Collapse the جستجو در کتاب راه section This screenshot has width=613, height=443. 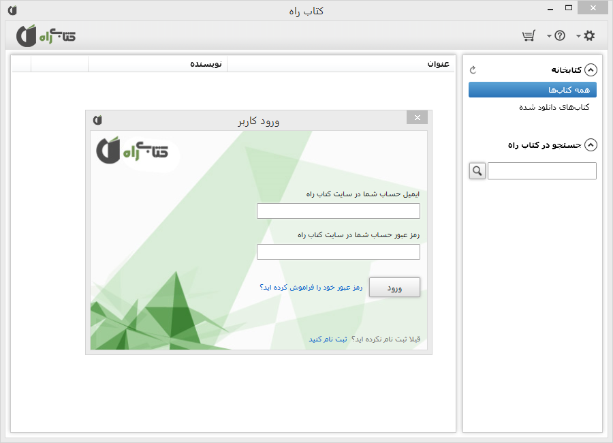(591, 144)
